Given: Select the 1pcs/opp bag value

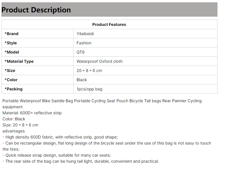Looking at the screenshot, I should (89, 89).
